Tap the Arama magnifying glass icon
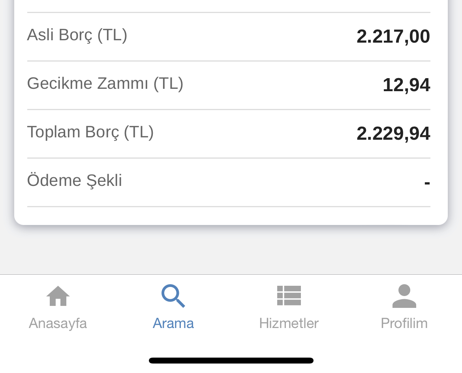Screen dimensions: 462x373 [173, 296]
